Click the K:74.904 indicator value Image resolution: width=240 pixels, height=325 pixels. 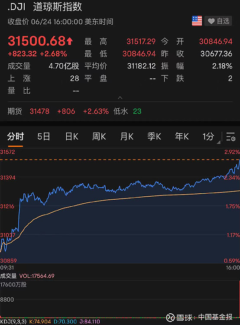[40, 322]
